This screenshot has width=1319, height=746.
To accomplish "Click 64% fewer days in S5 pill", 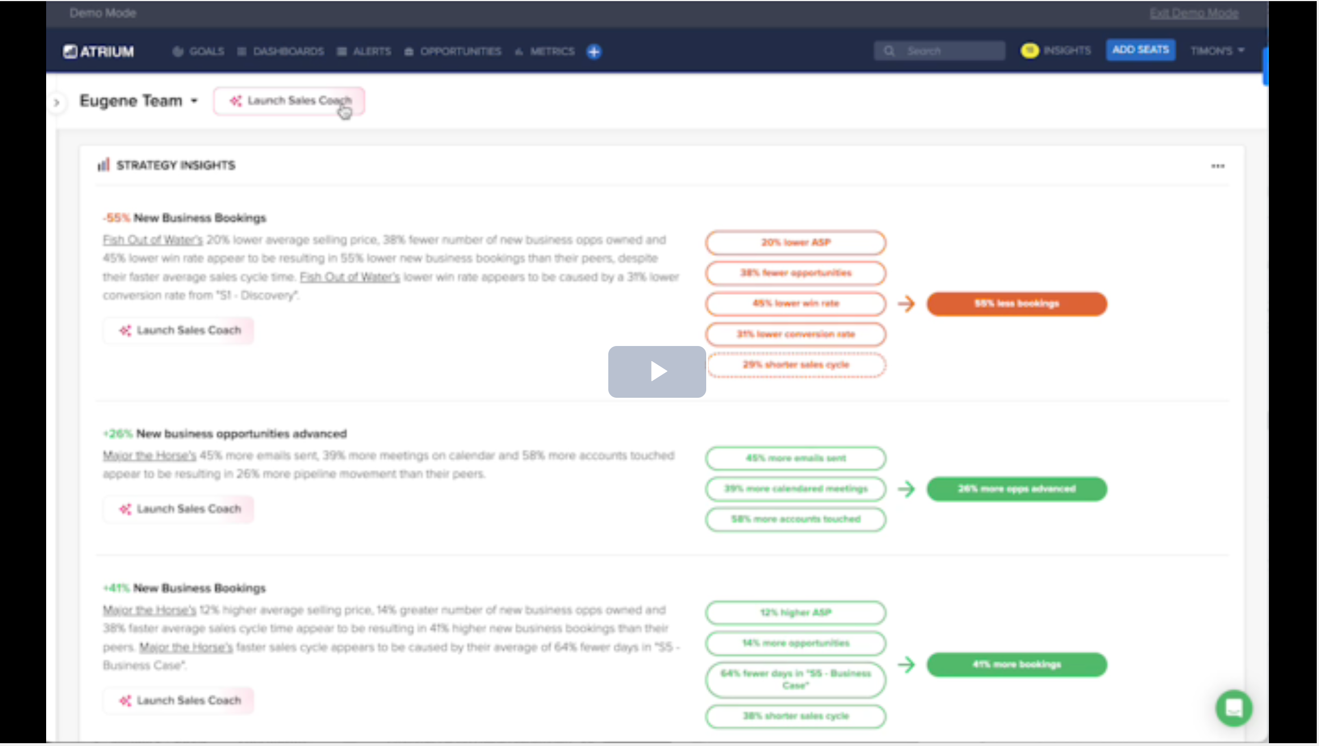I will click(x=796, y=680).
